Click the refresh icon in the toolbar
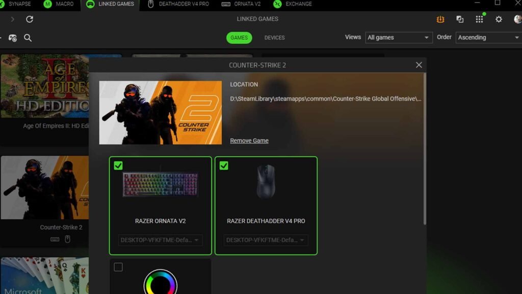The width and height of the screenshot is (522, 294). [x=29, y=19]
